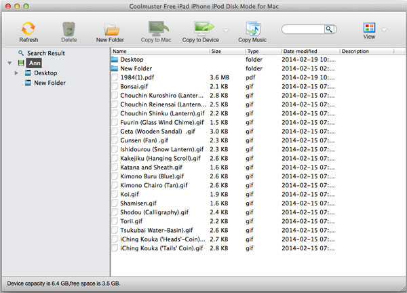Screen dimensions: 407x293
Task: Click the Copy to Device icon
Action: [x=204, y=28]
